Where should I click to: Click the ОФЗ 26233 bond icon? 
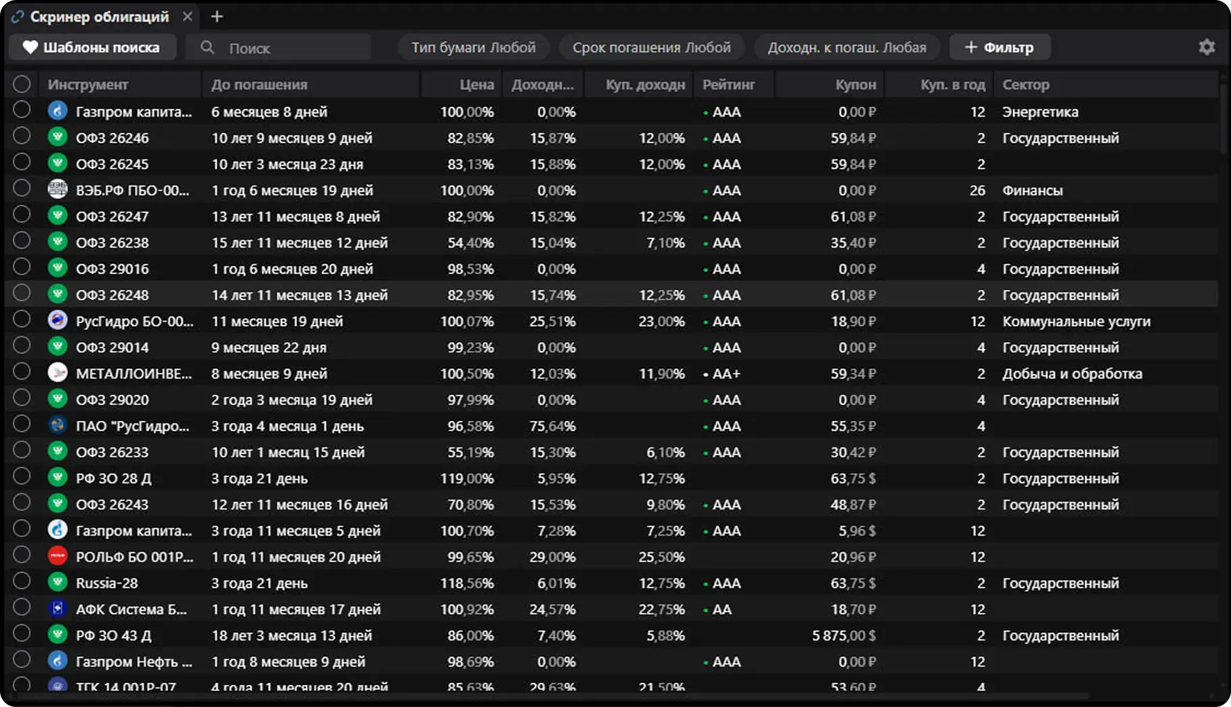(x=57, y=451)
